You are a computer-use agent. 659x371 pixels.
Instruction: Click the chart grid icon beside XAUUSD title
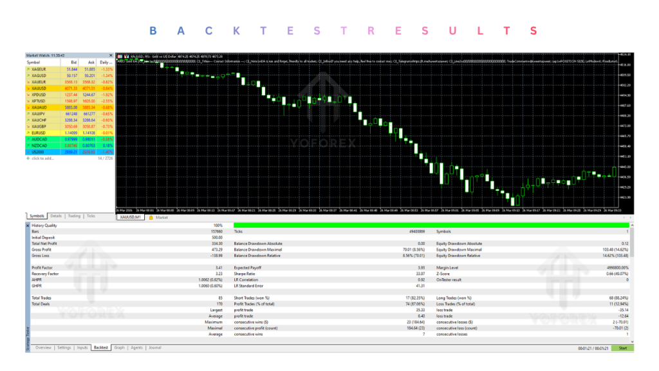point(120,57)
